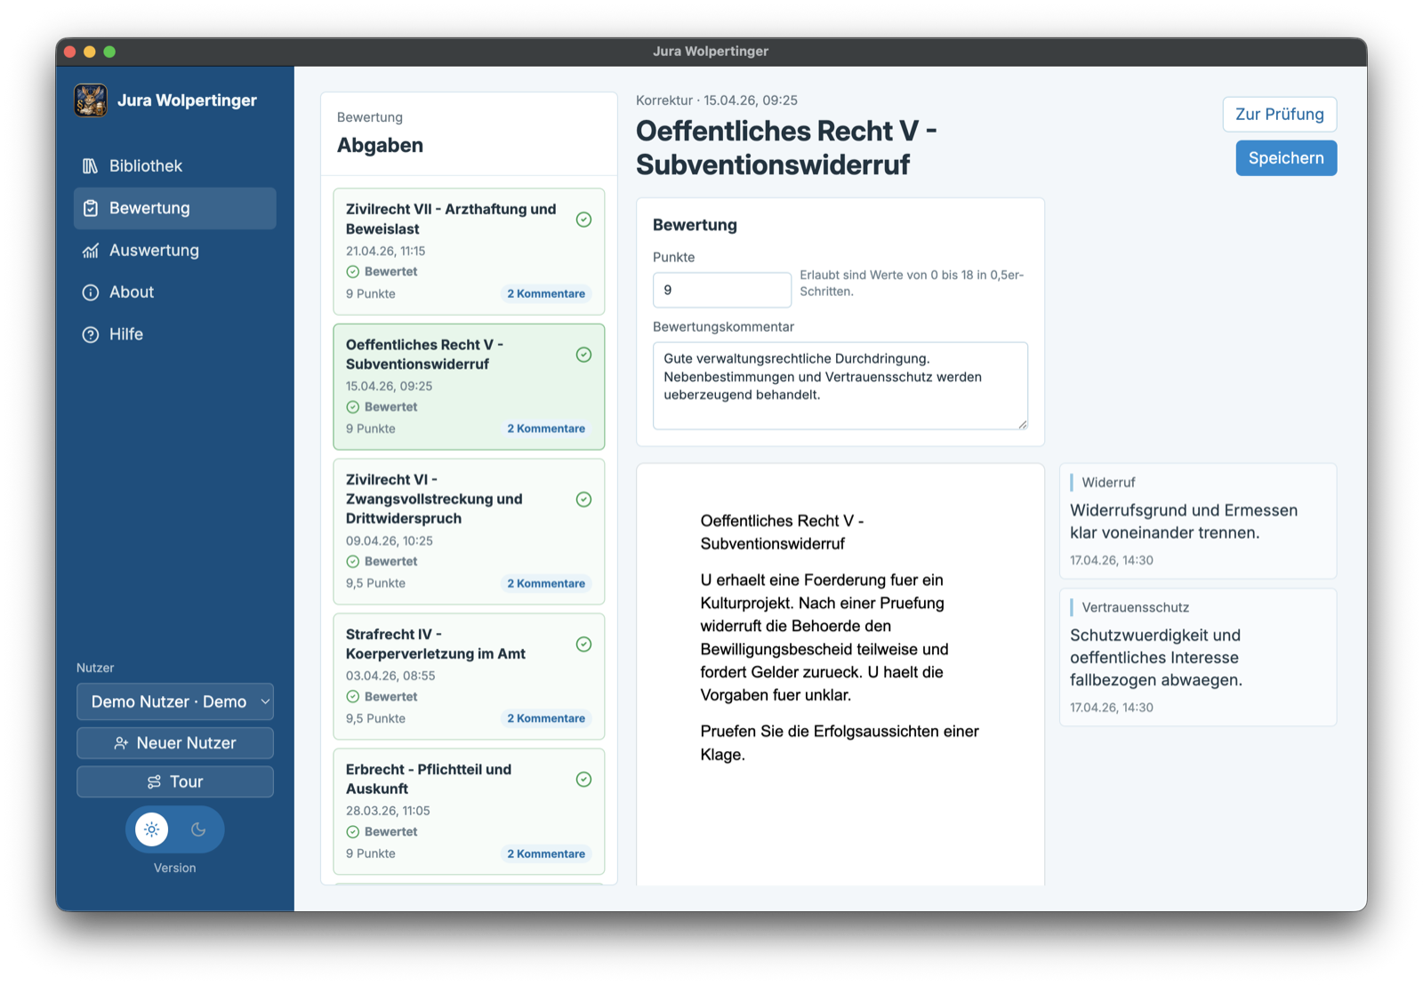This screenshot has height=985, width=1423.
Task: Select the Erbrecht Pflichtteil und Auskunft submission
Action: tap(469, 812)
